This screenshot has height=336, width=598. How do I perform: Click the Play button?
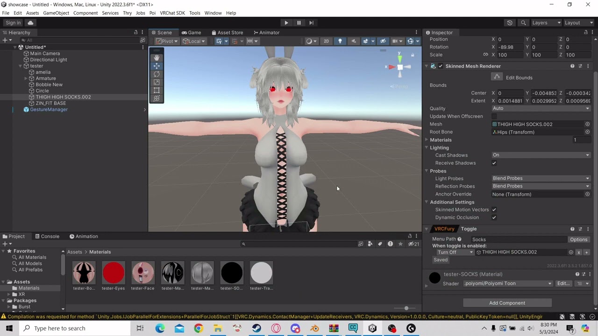pyautogui.click(x=286, y=22)
